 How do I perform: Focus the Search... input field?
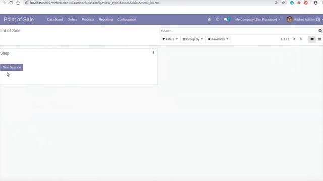click(x=239, y=31)
